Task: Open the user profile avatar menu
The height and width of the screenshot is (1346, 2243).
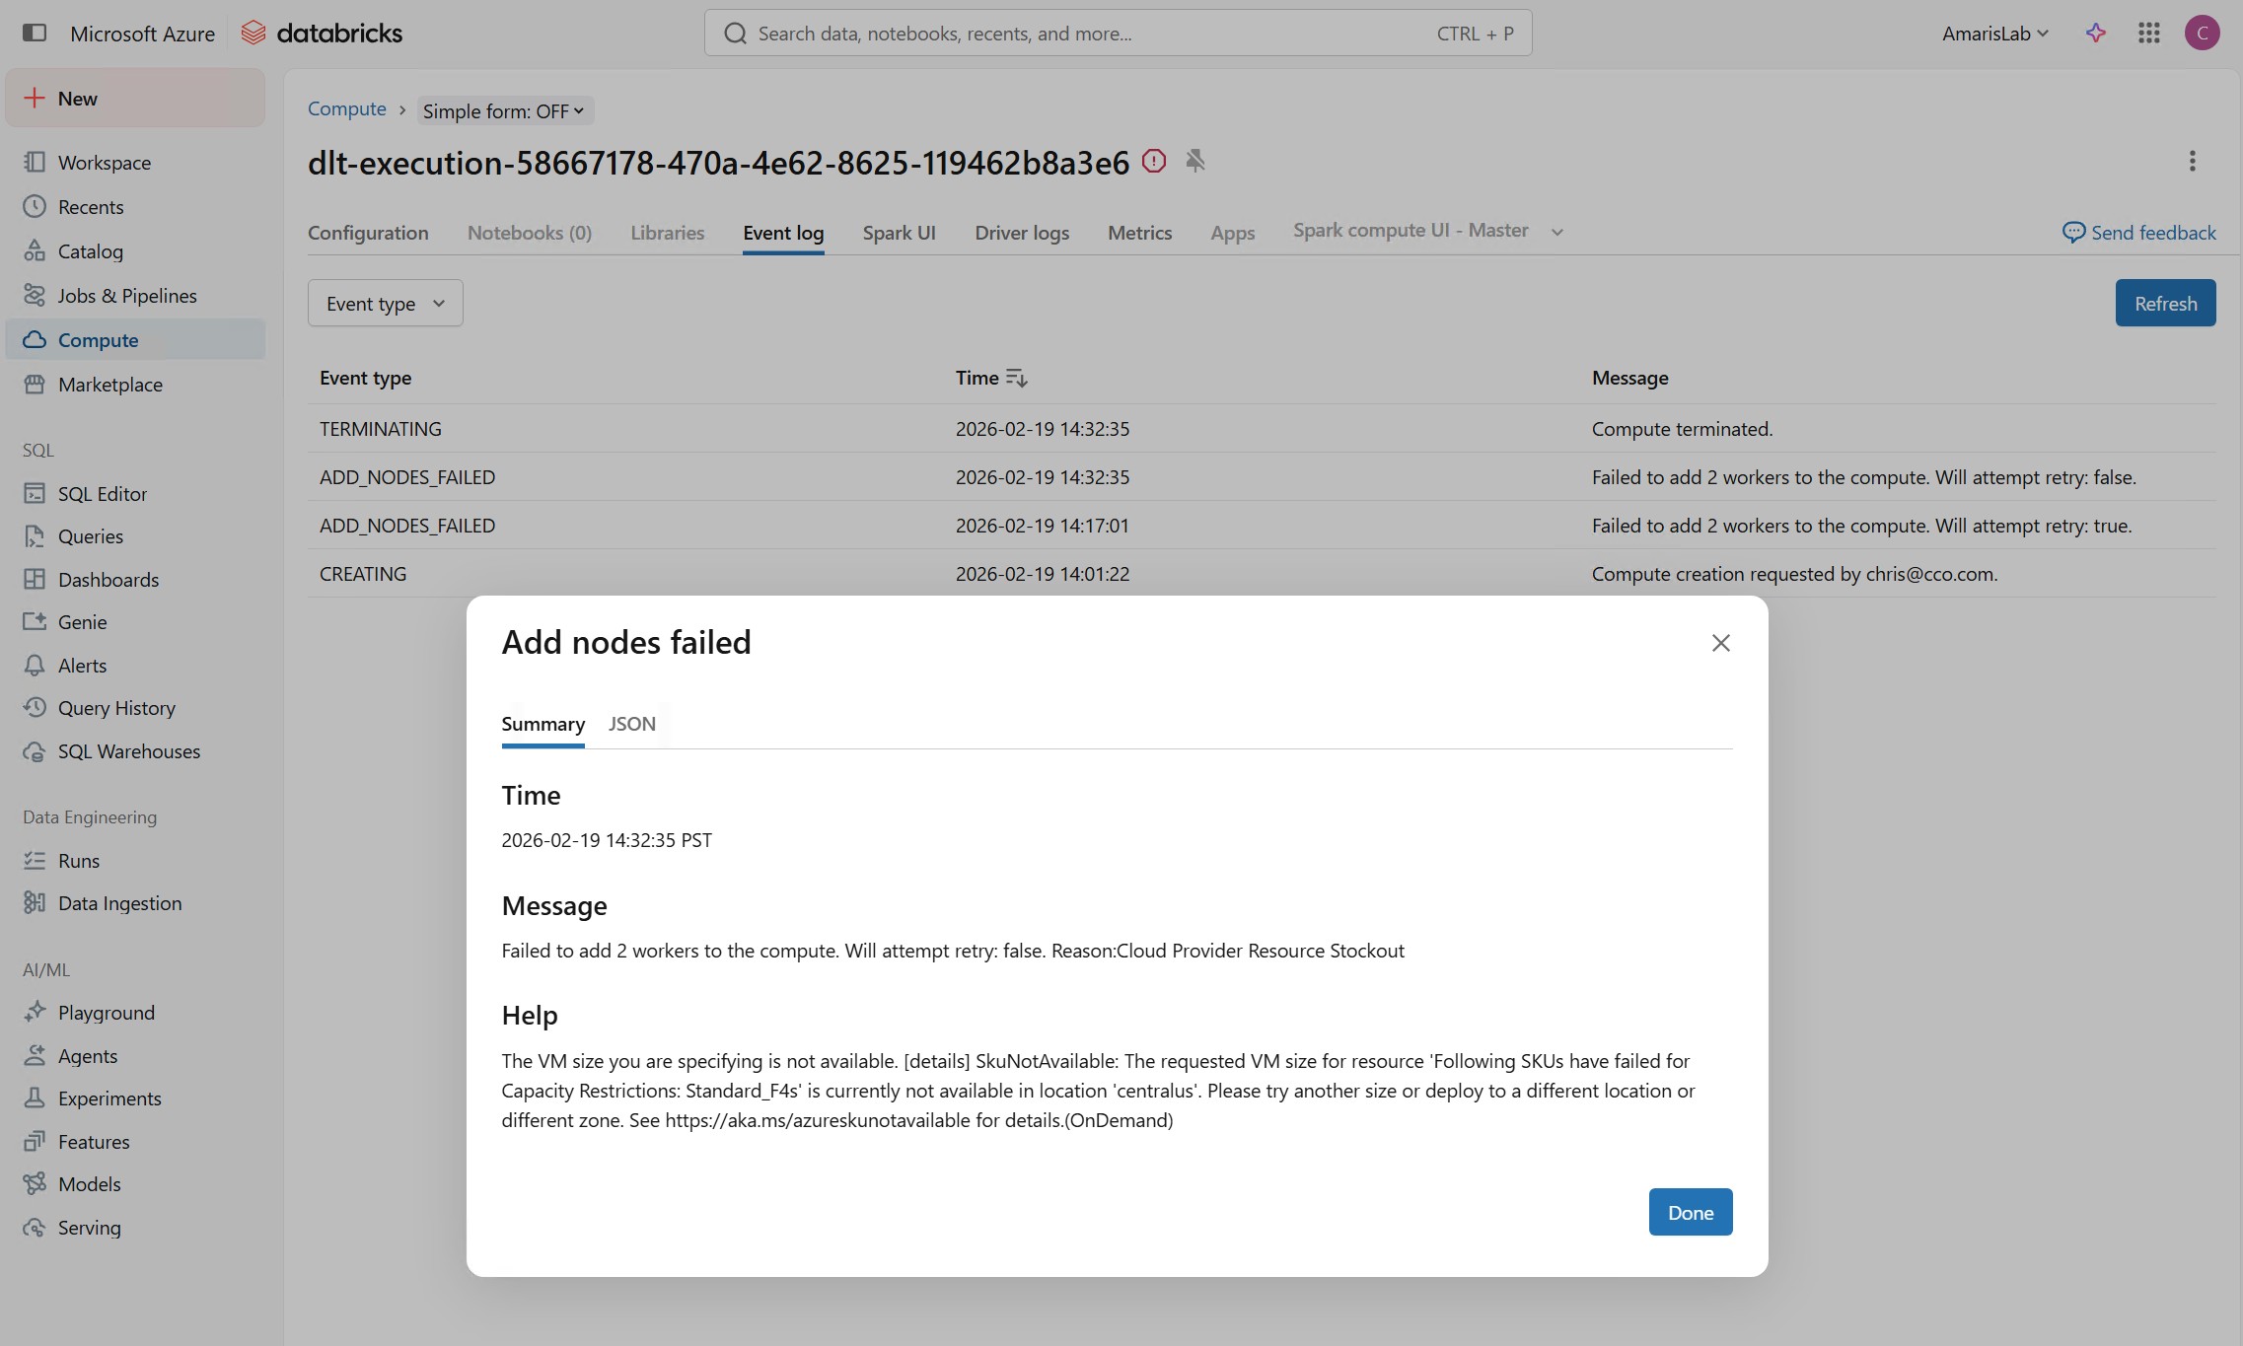Action: pos(2202,33)
